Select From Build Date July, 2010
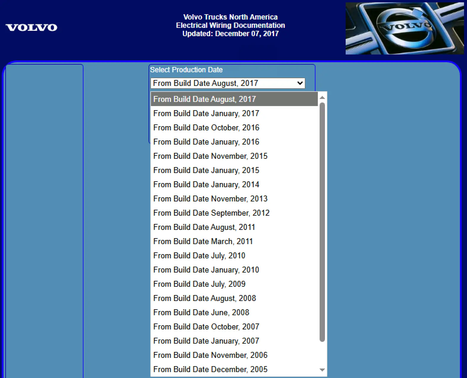Image resolution: width=467 pixels, height=378 pixels. pyautogui.click(x=234, y=255)
